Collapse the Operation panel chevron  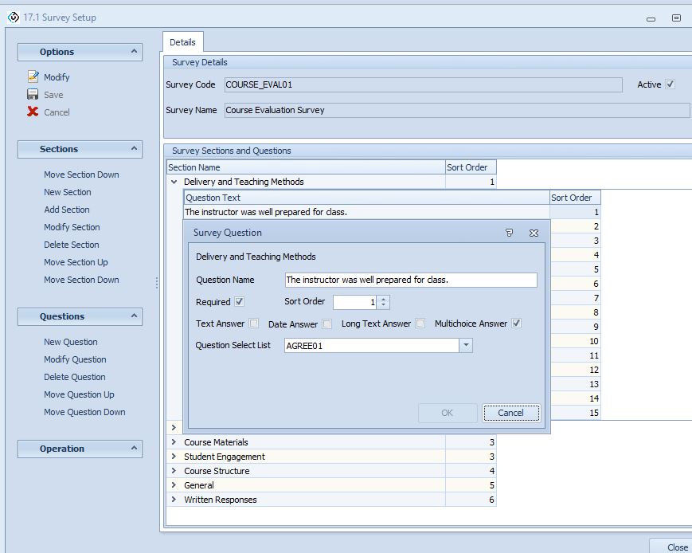click(134, 449)
